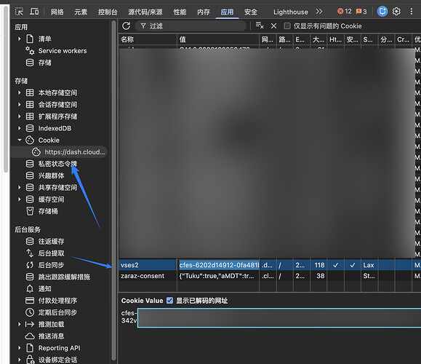The width and height of the screenshot is (421, 364).
Task: Clear all cookies icon
Action: point(260,25)
